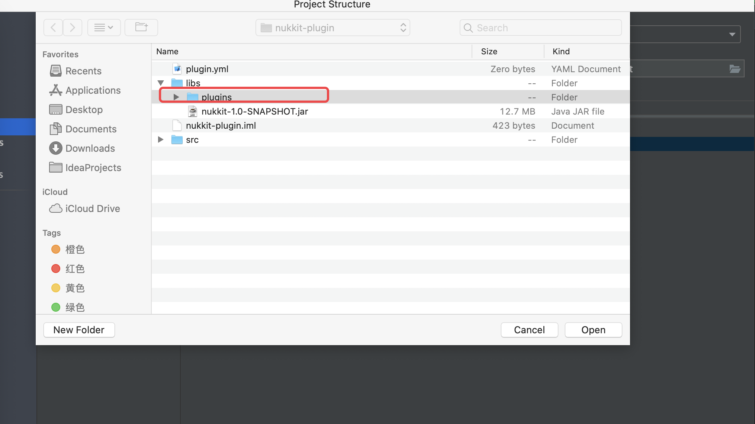Click the new folder toolbar icon
The image size is (755, 424).
pos(141,28)
